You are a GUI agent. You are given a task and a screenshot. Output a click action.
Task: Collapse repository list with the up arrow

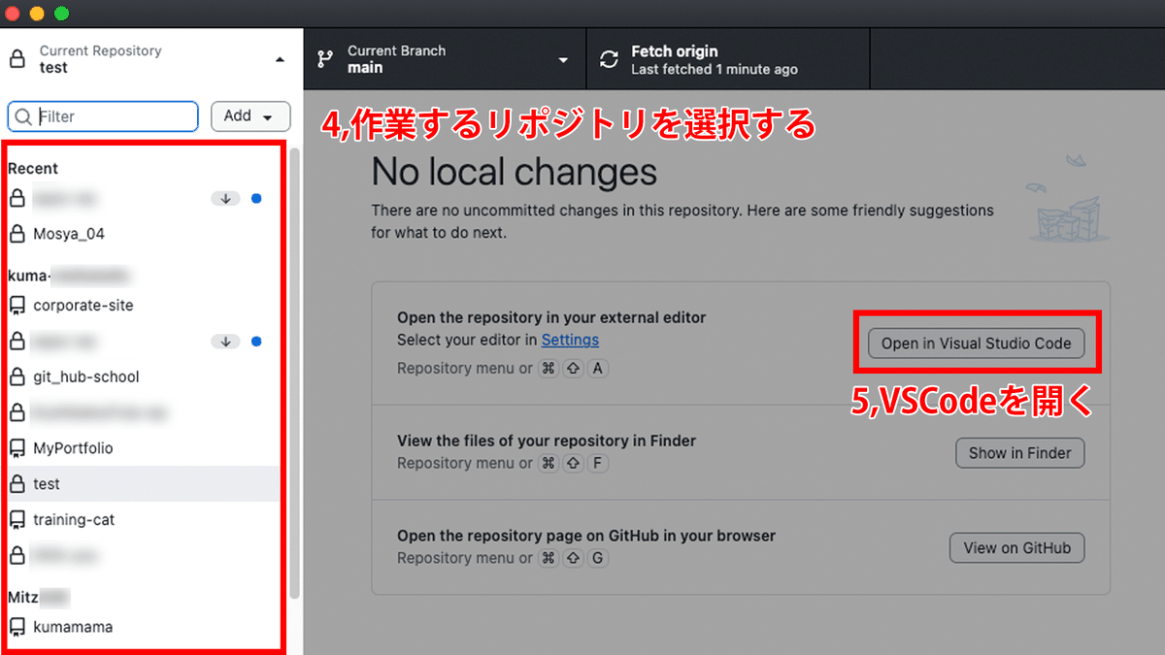tap(281, 60)
